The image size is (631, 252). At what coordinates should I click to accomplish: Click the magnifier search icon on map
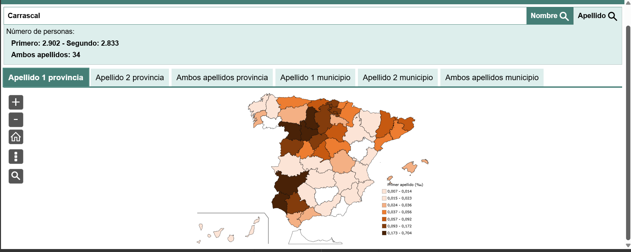pyautogui.click(x=16, y=176)
